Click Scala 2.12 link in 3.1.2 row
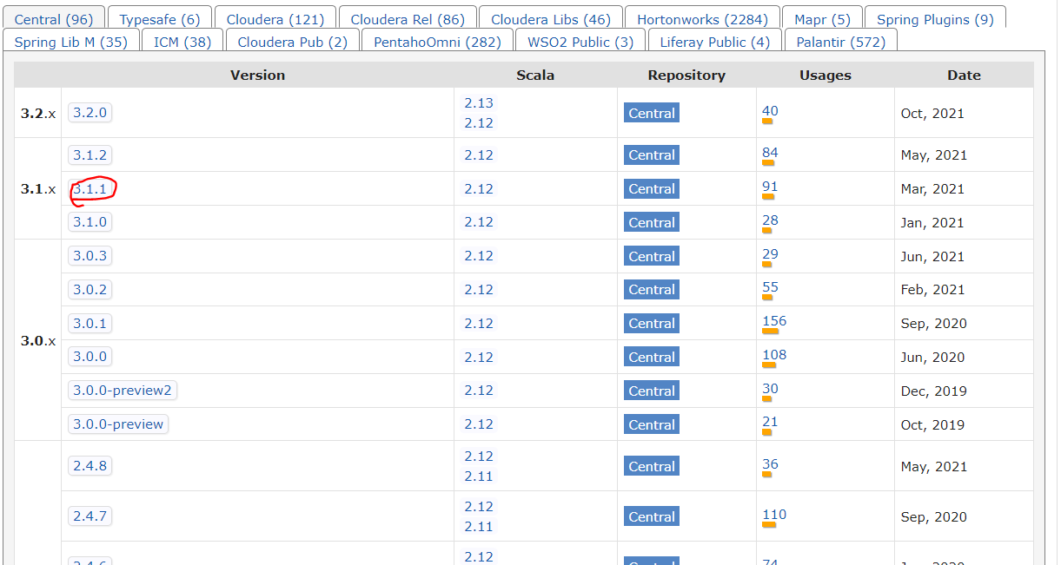 pyautogui.click(x=479, y=154)
